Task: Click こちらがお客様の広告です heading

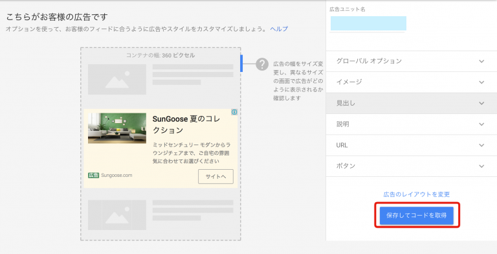Action: coord(57,17)
